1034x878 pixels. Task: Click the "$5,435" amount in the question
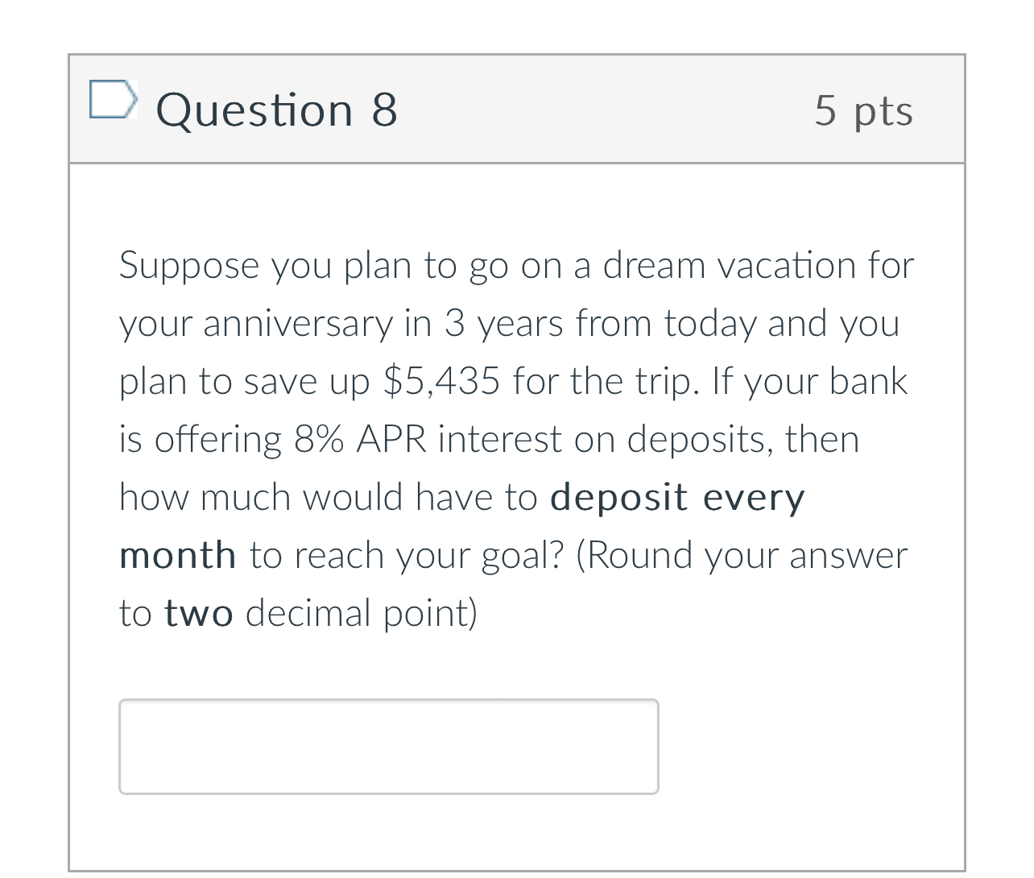442,381
